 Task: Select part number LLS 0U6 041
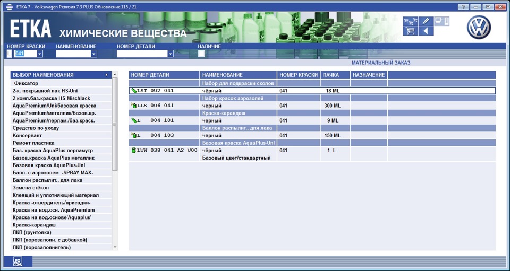click(156, 106)
